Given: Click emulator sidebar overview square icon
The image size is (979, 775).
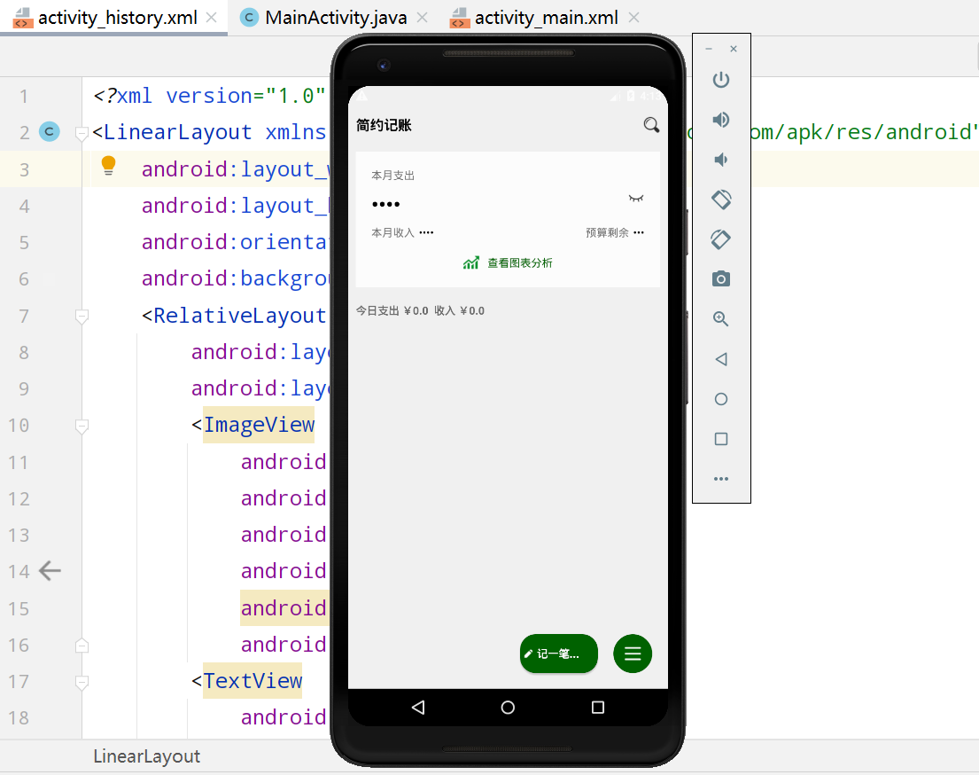Looking at the screenshot, I should tap(721, 439).
